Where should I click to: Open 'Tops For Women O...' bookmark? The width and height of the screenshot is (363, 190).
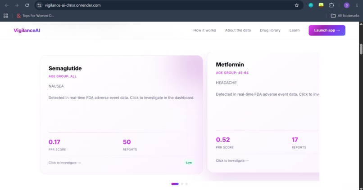tap(35, 16)
